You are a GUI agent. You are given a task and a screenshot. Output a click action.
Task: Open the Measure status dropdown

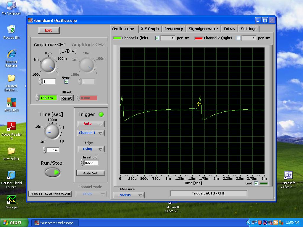(x=128, y=195)
